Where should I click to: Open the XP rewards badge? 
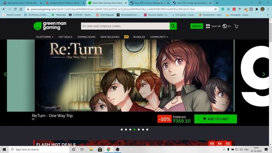126,37
